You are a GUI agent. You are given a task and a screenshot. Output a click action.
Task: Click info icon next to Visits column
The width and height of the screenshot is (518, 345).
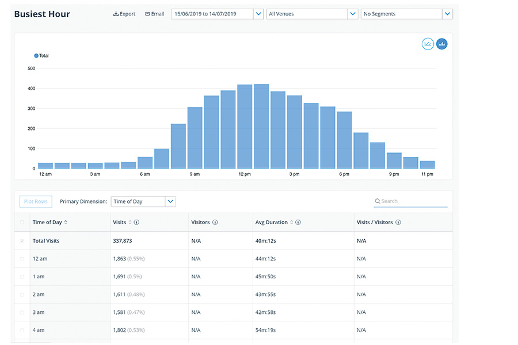pos(136,223)
